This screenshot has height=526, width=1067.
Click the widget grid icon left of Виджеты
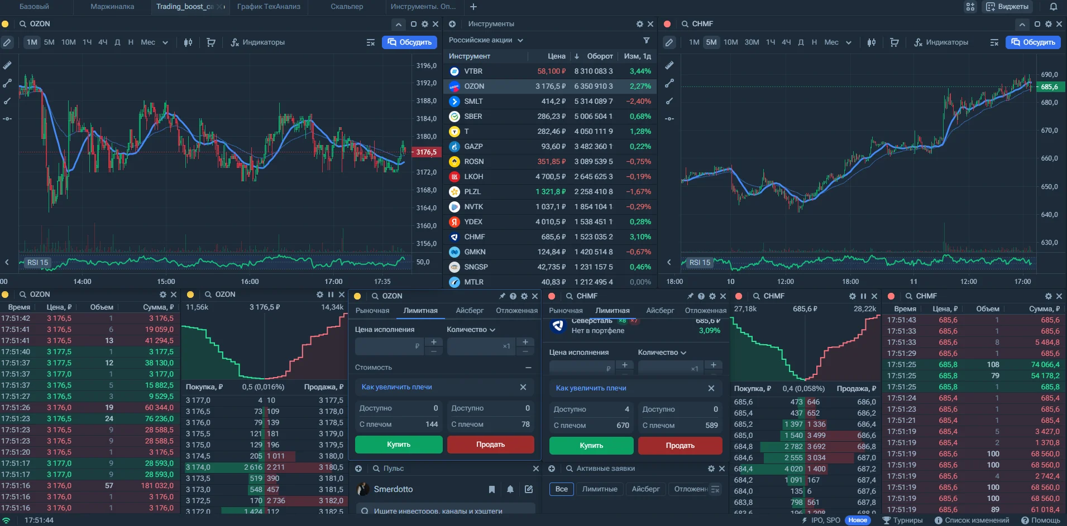[x=970, y=7]
